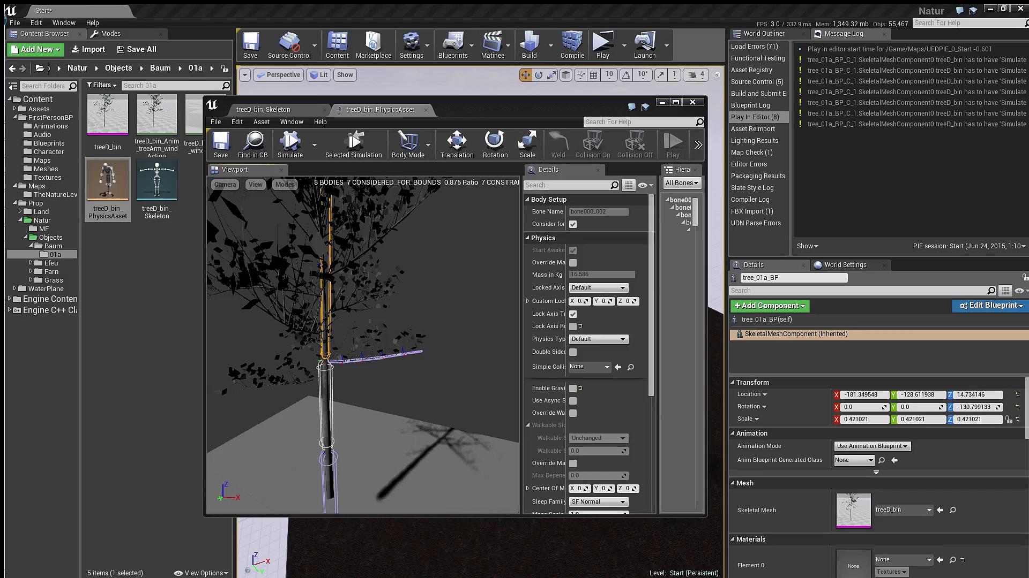Screen dimensions: 1029x578
Task: Enable the Use Async Scene checkbox
Action: (x=573, y=401)
